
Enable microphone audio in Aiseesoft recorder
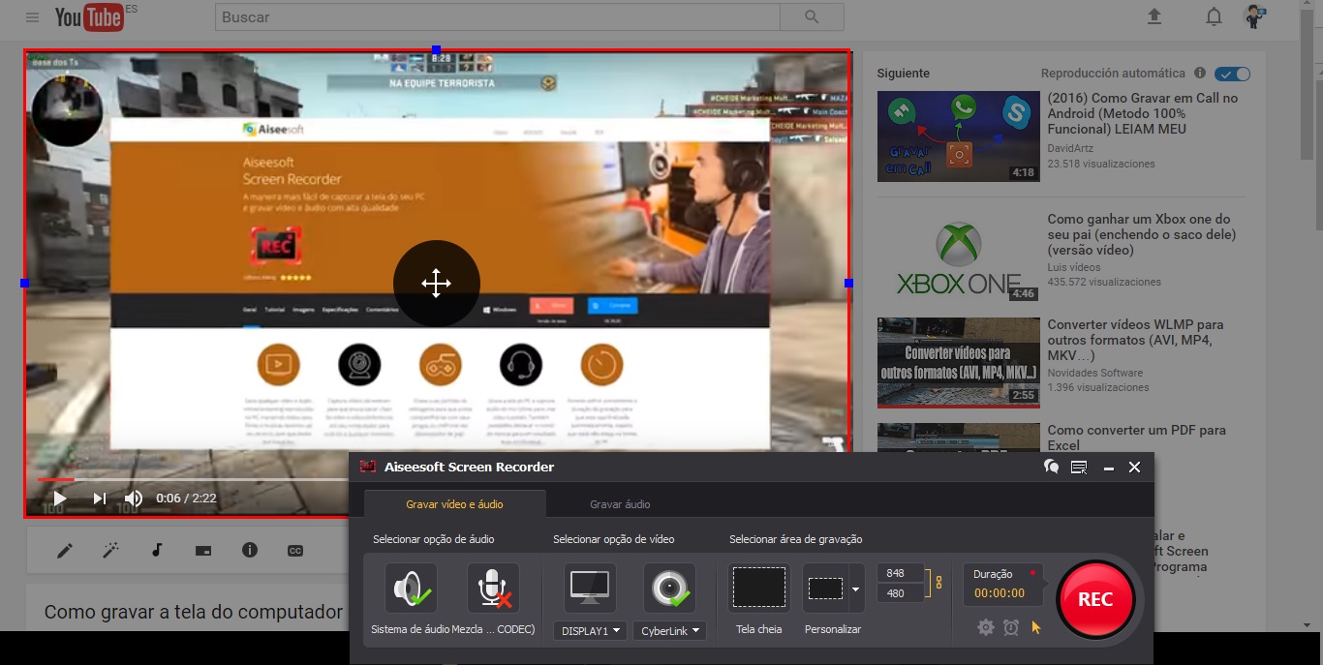(493, 589)
